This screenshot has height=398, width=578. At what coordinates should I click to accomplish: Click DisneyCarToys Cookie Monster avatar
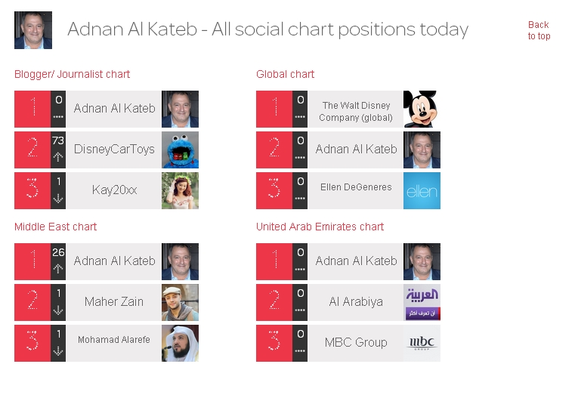pyautogui.click(x=180, y=150)
